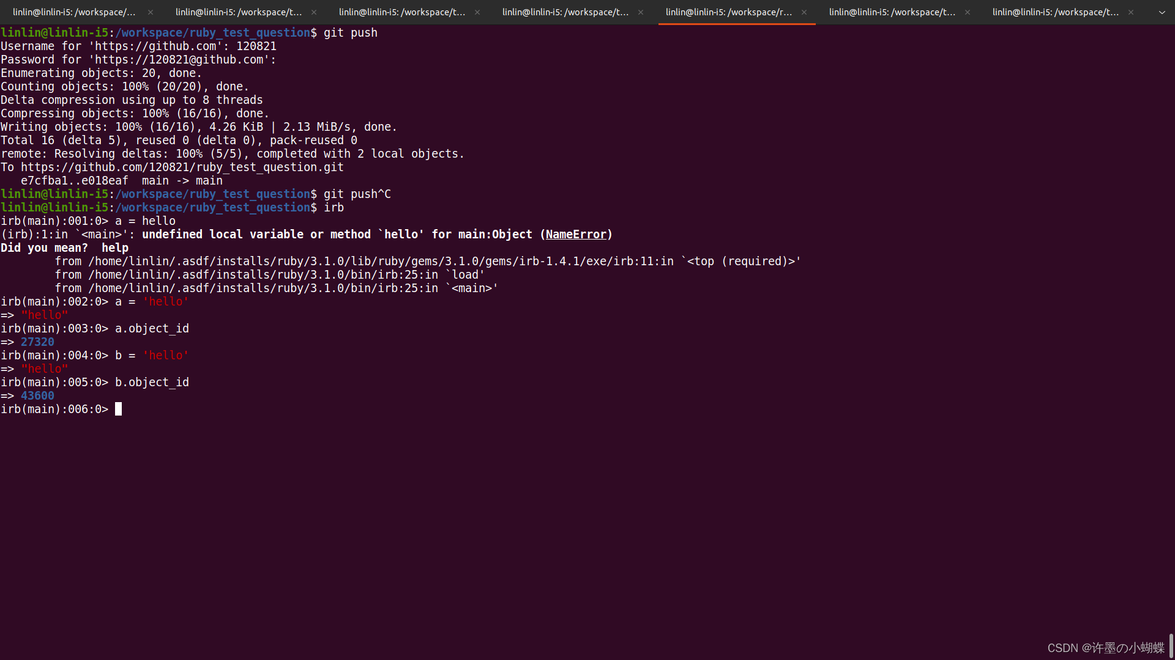Click the object id value 43600

coord(37,396)
